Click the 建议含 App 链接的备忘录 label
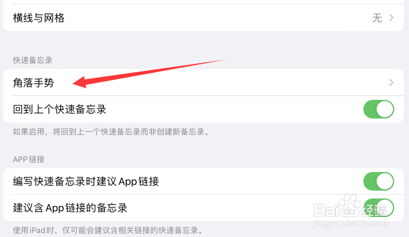This screenshot has height=237, width=409. [x=70, y=208]
